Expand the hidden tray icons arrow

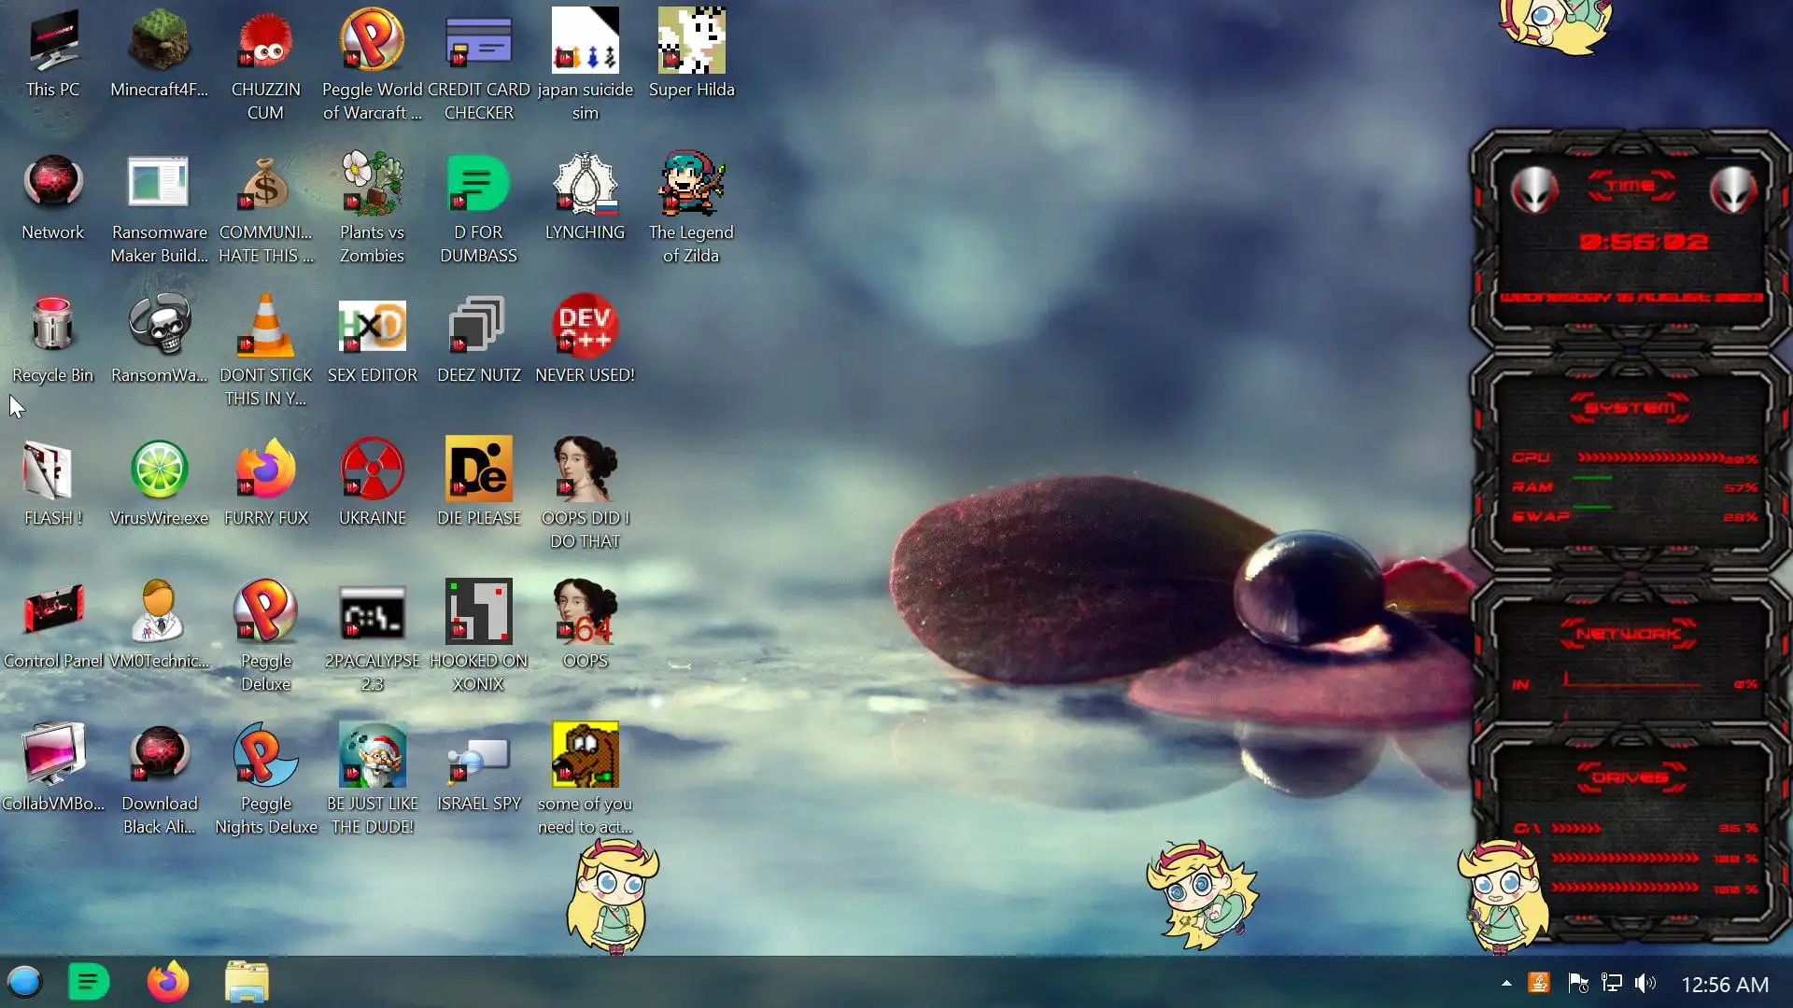pos(1506,983)
